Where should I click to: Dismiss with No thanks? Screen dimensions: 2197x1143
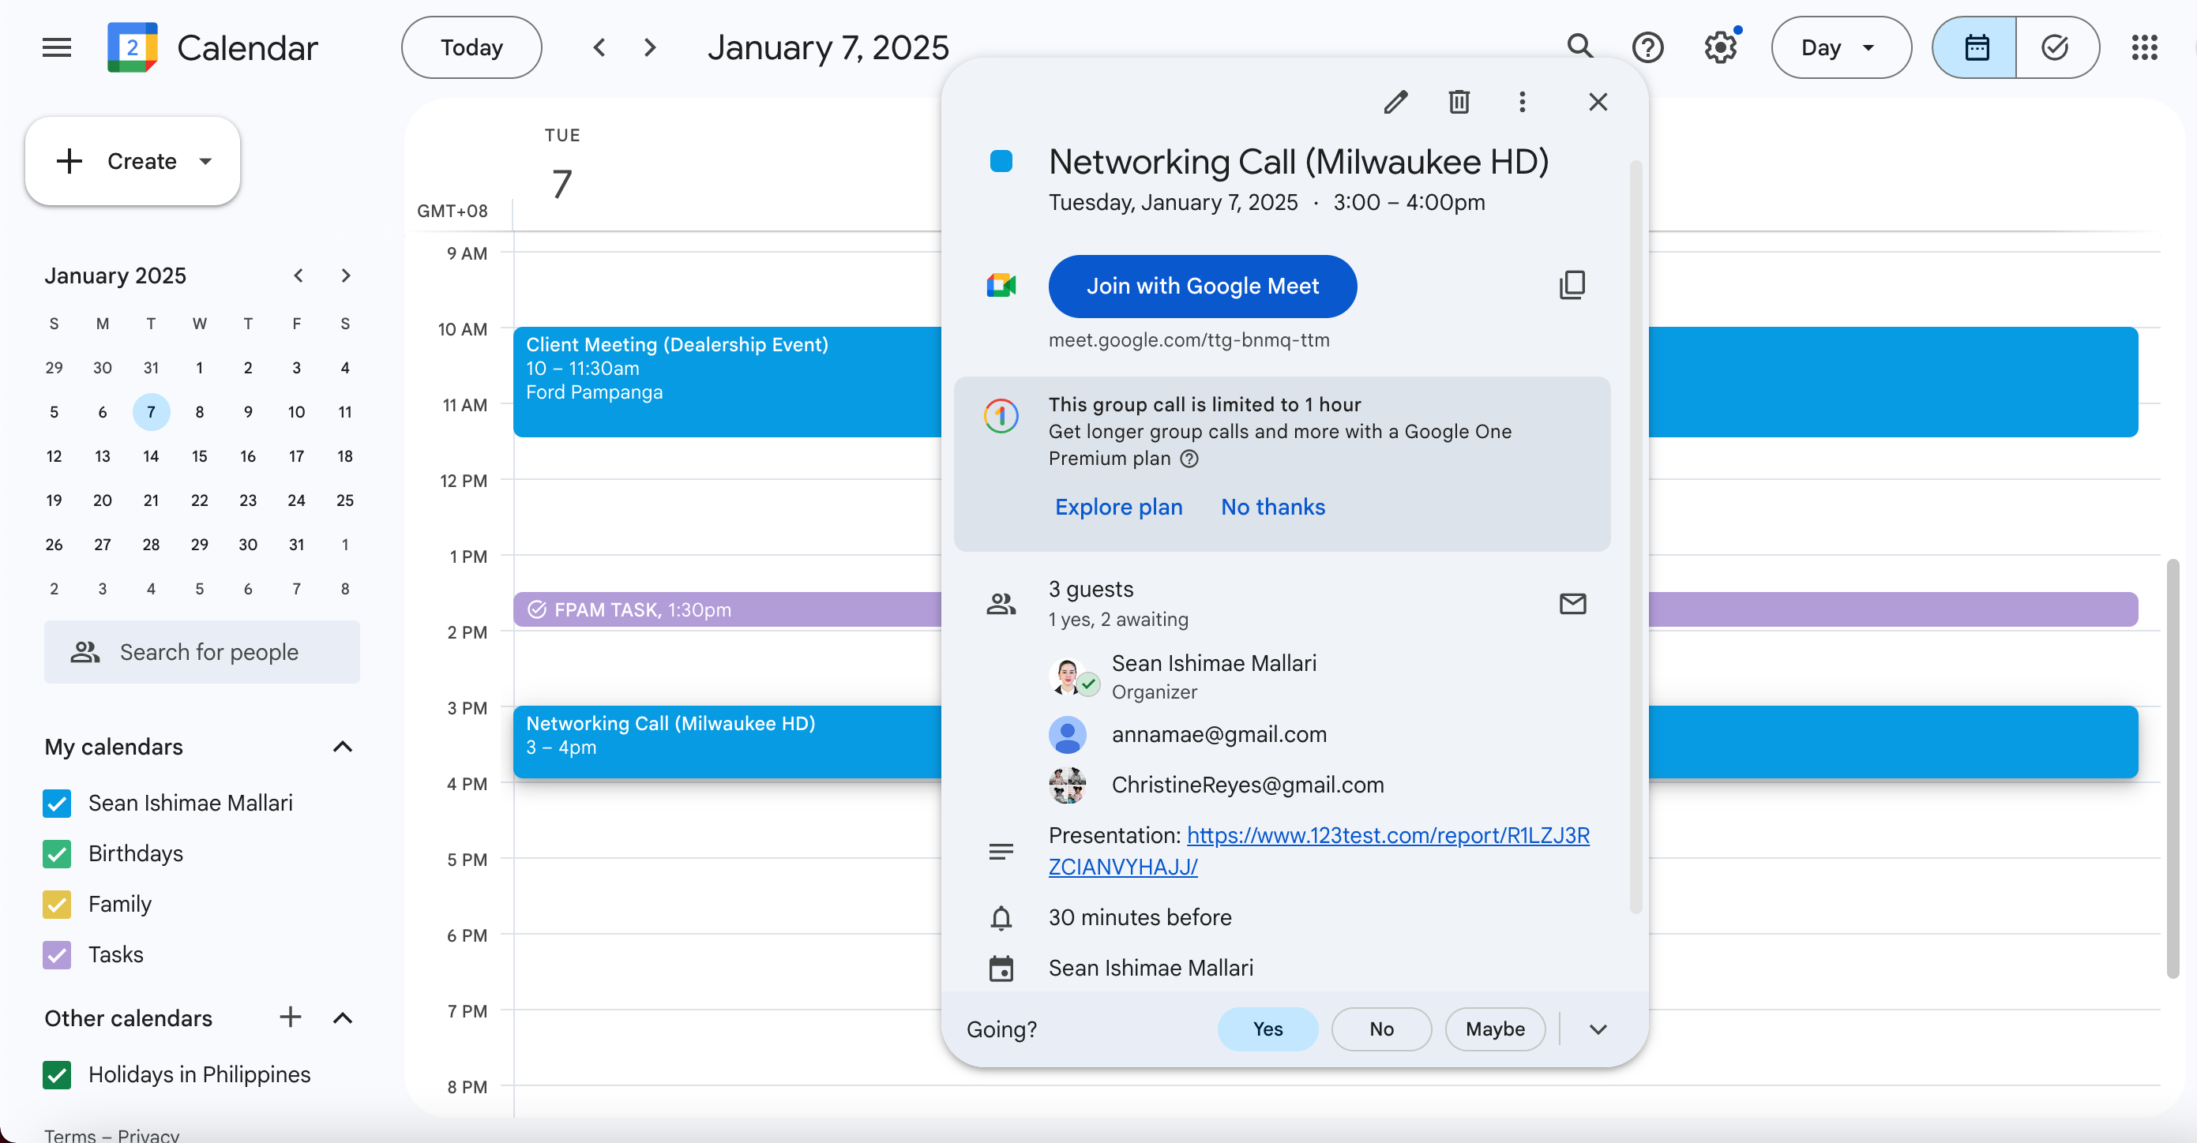(1272, 507)
